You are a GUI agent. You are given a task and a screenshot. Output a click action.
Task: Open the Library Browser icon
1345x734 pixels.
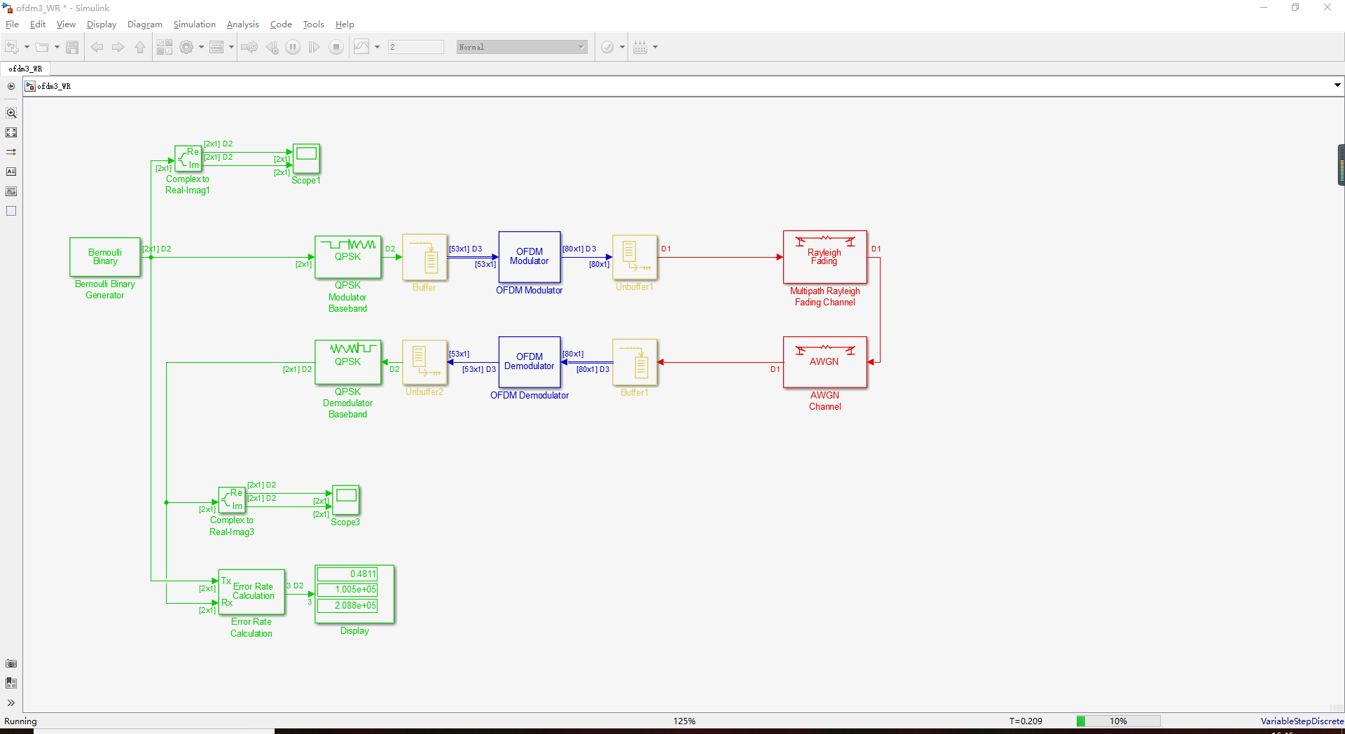click(x=165, y=47)
